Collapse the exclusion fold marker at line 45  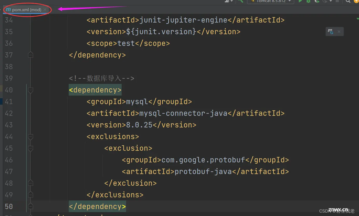tap(31, 148)
